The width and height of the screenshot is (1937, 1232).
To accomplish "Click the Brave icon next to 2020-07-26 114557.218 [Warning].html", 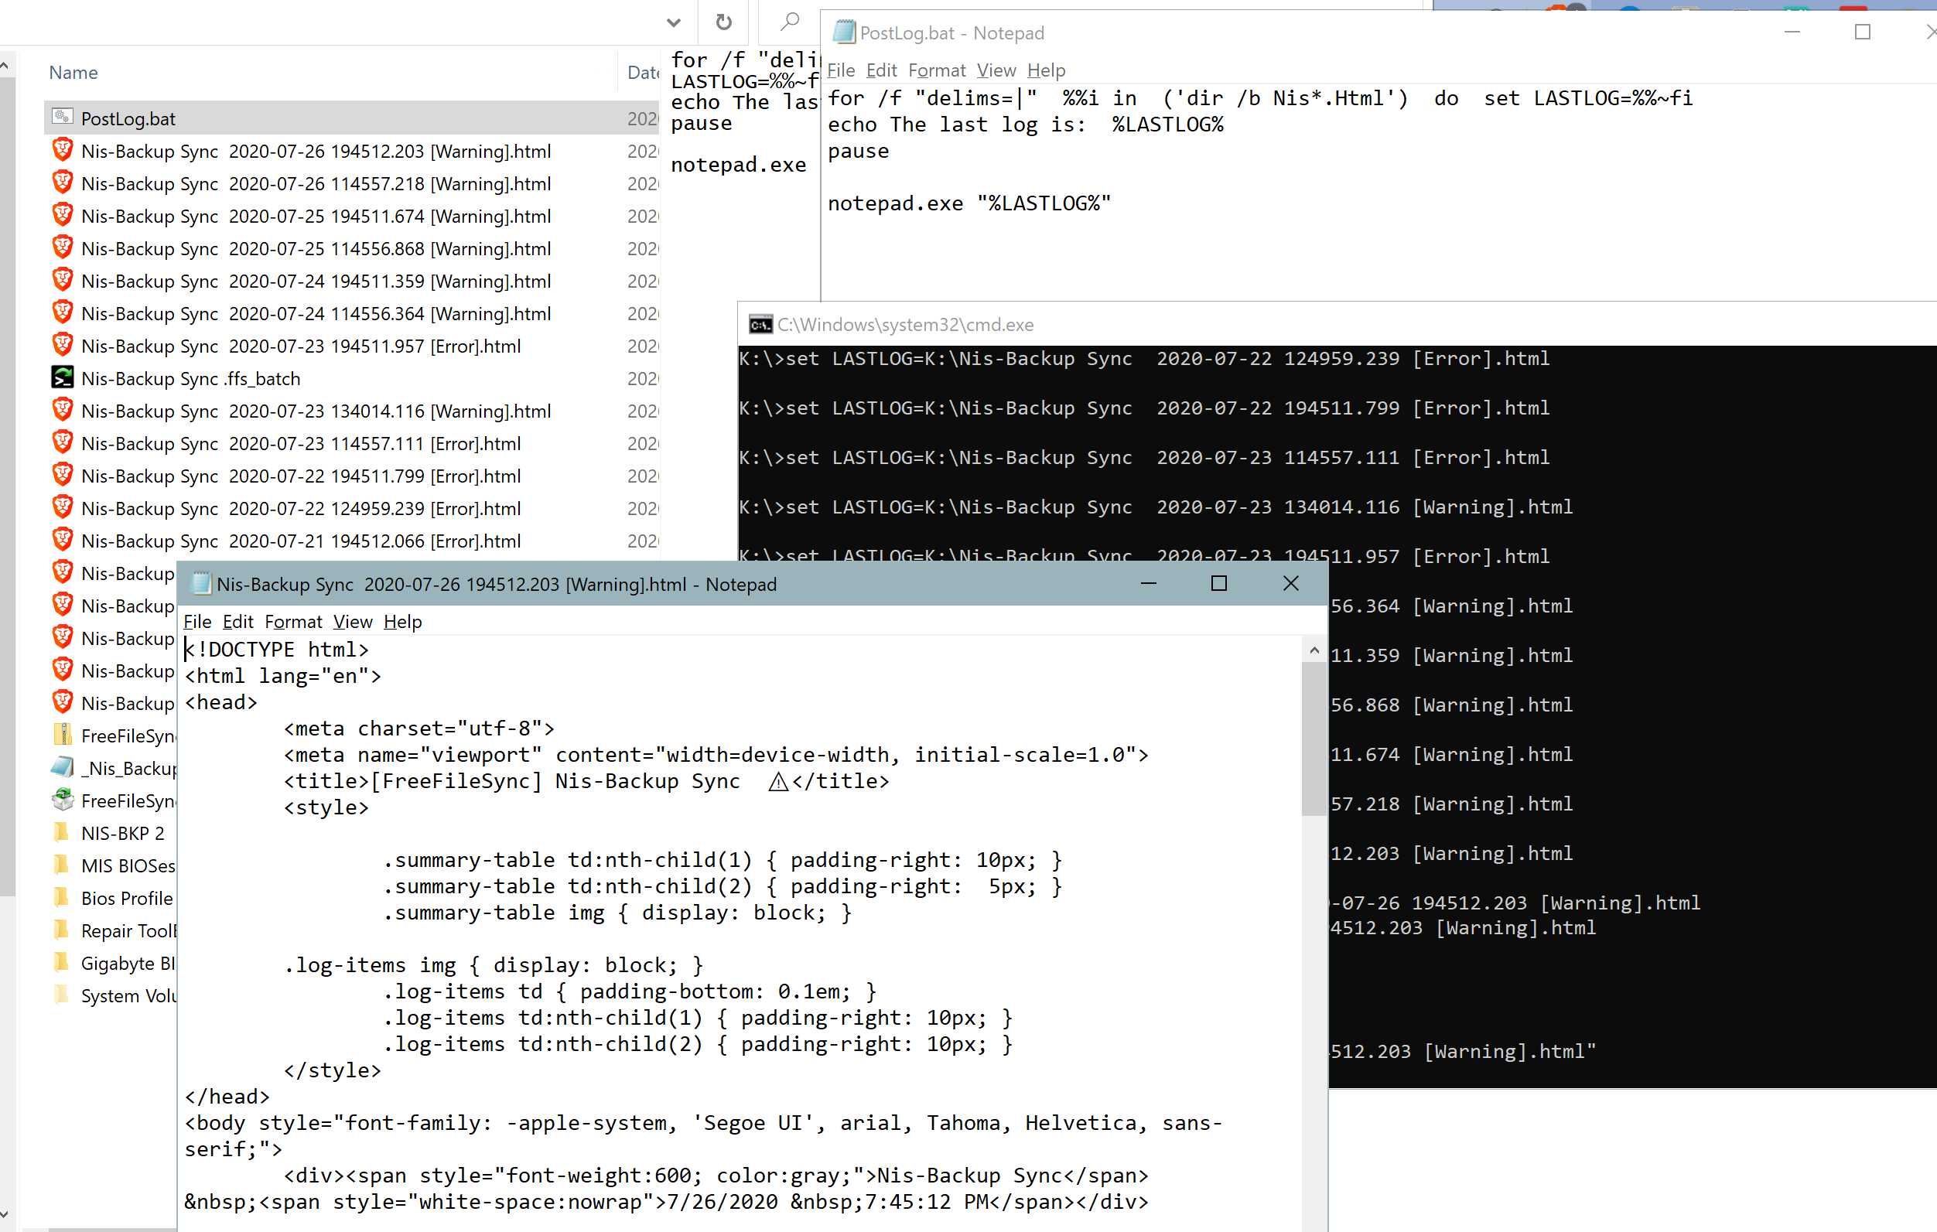I will click(x=63, y=183).
